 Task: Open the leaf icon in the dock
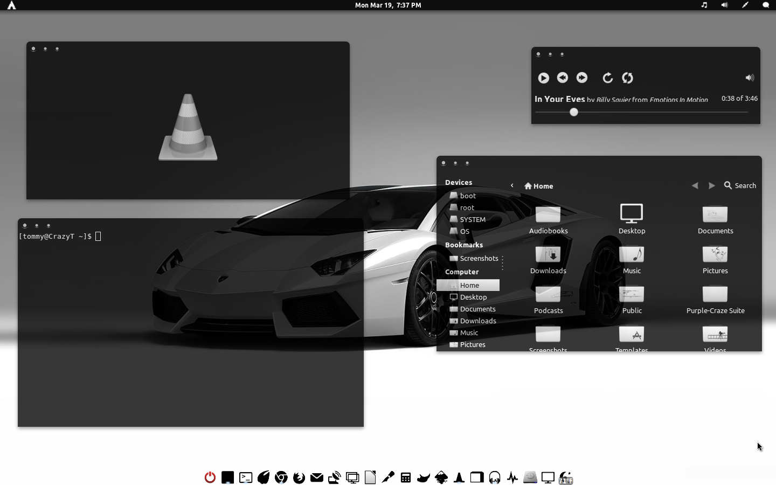point(264,477)
